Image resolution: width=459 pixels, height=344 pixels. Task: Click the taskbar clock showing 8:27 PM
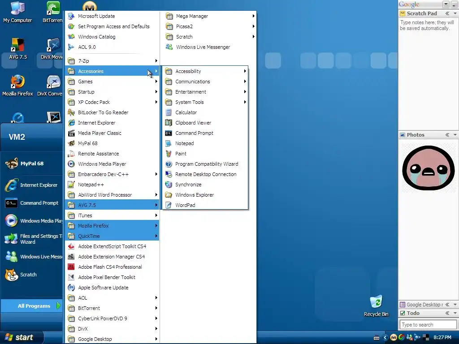(x=442, y=337)
